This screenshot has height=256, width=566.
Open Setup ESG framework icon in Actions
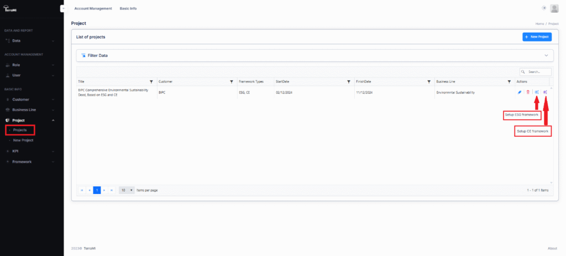point(536,92)
